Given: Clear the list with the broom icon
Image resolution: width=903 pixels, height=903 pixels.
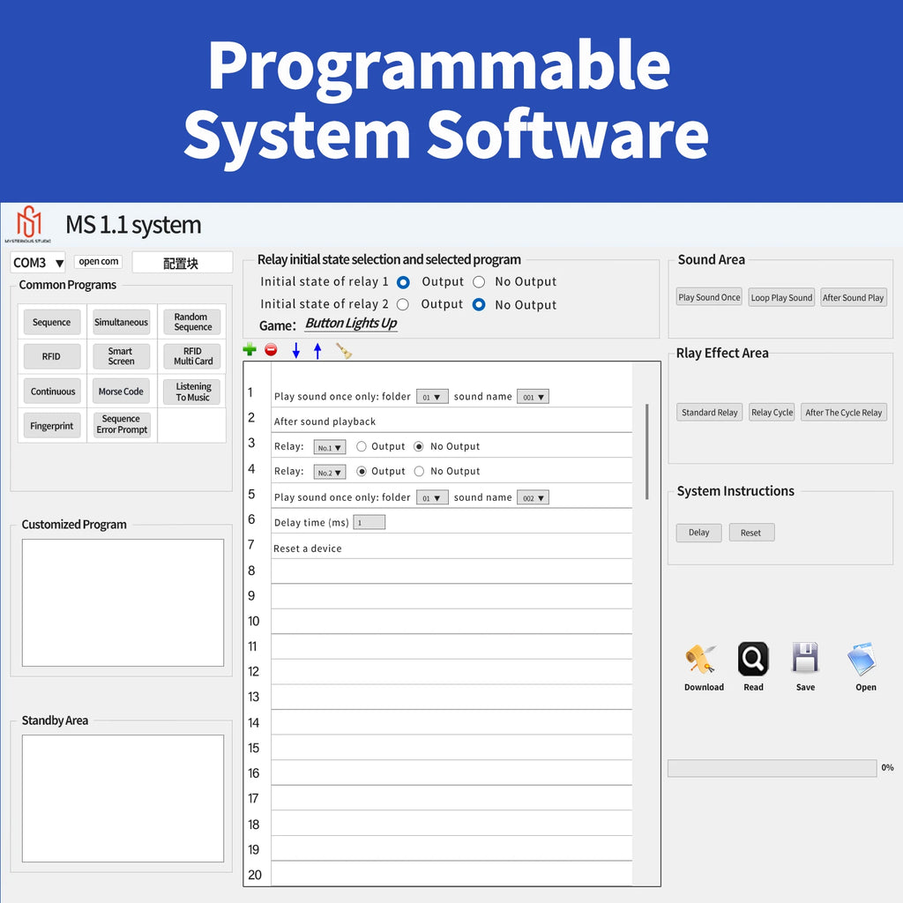Looking at the screenshot, I should pos(343,351).
